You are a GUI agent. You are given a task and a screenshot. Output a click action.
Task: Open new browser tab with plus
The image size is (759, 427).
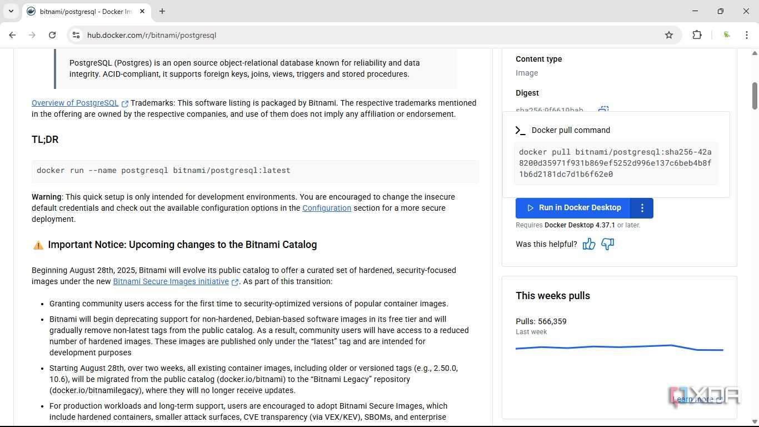pyautogui.click(x=162, y=11)
